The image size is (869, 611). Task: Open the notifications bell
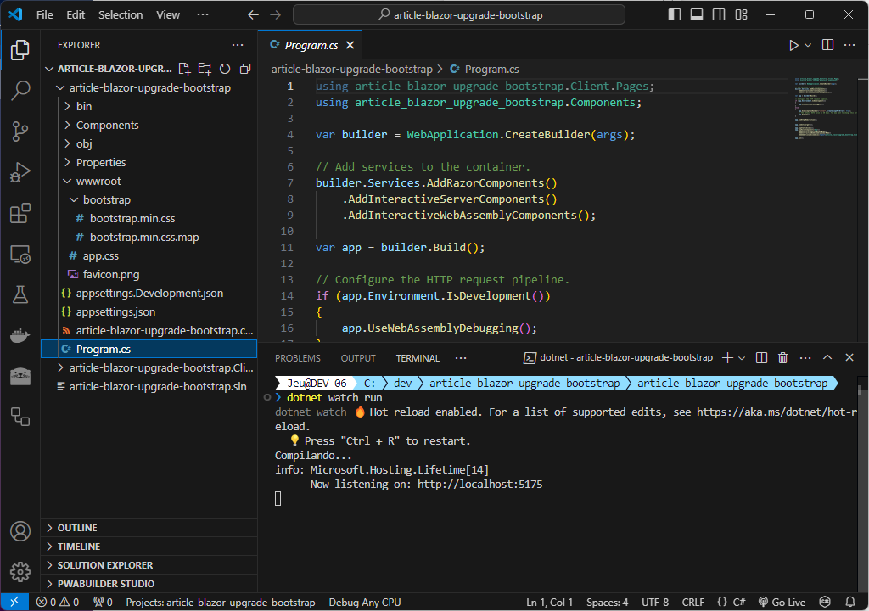coord(850,603)
